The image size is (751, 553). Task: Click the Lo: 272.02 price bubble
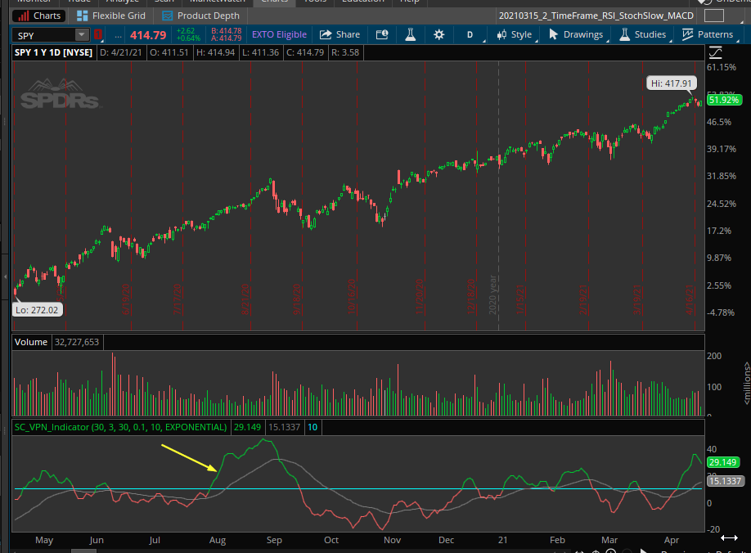click(37, 310)
